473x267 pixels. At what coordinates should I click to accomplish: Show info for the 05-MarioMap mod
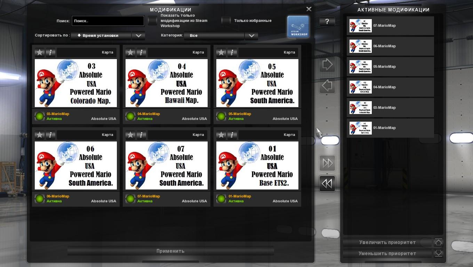[232, 52]
